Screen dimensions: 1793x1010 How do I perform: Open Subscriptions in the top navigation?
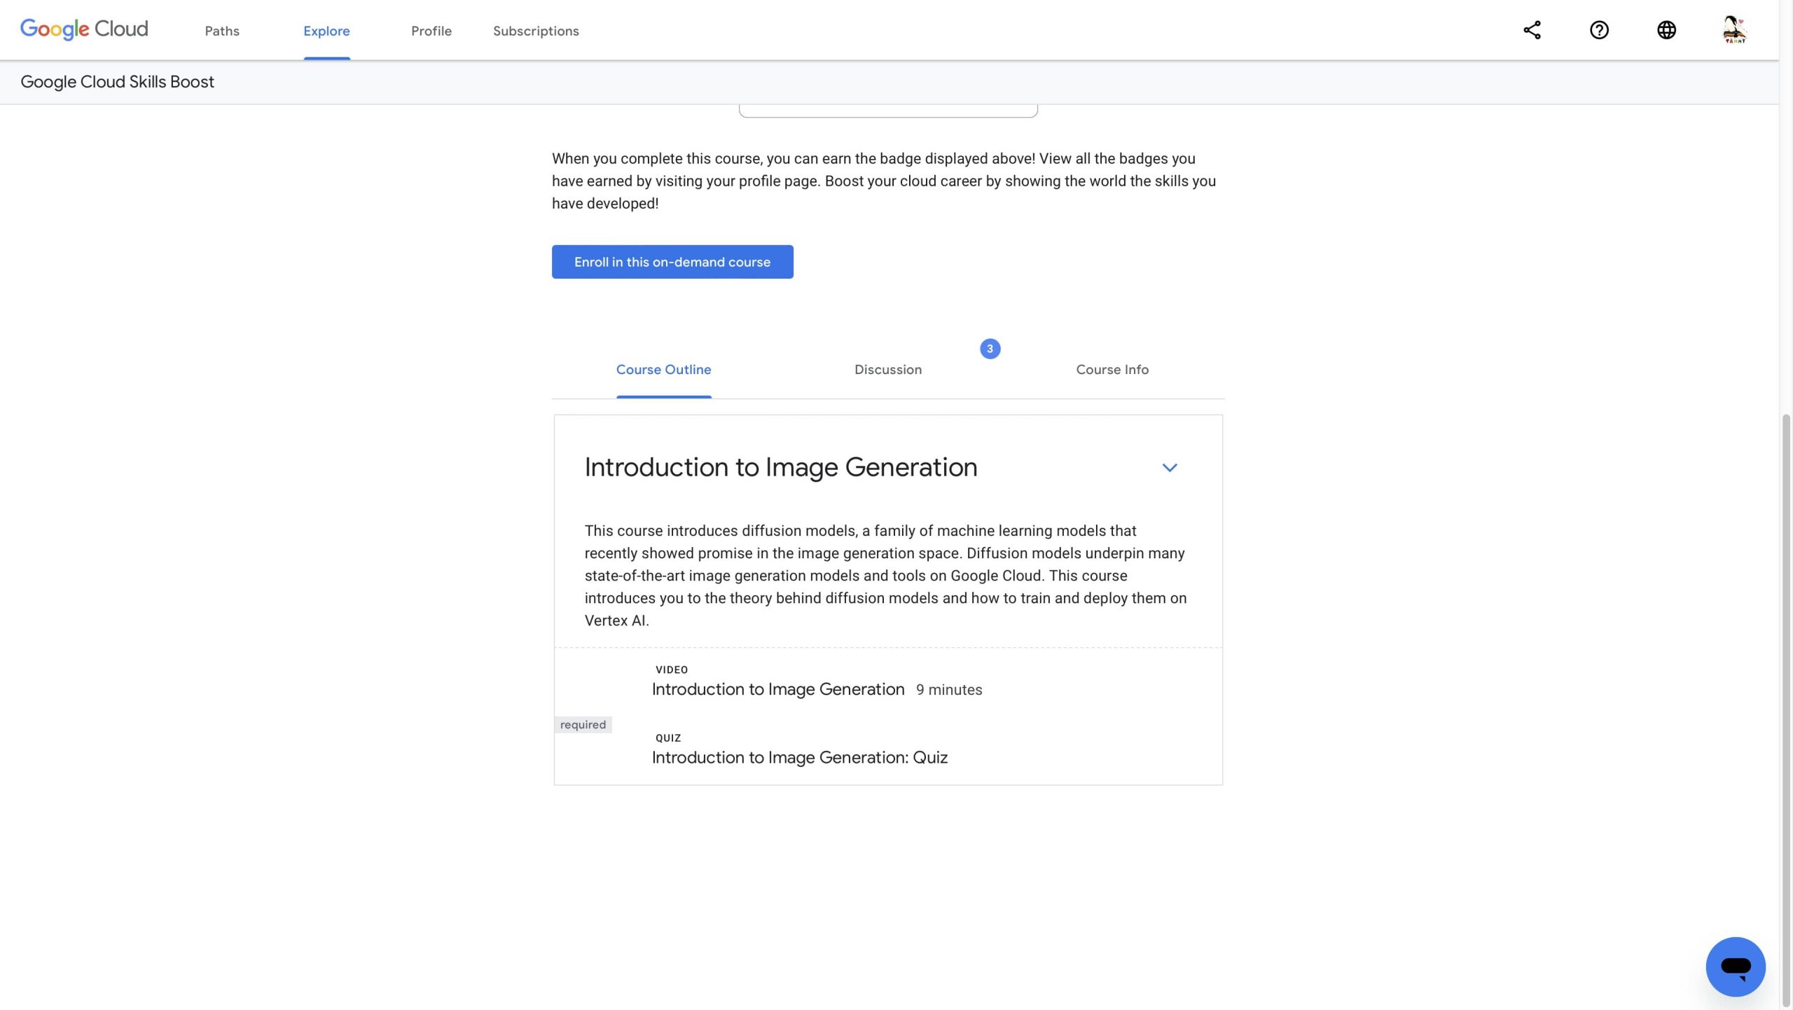(x=536, y=31)
